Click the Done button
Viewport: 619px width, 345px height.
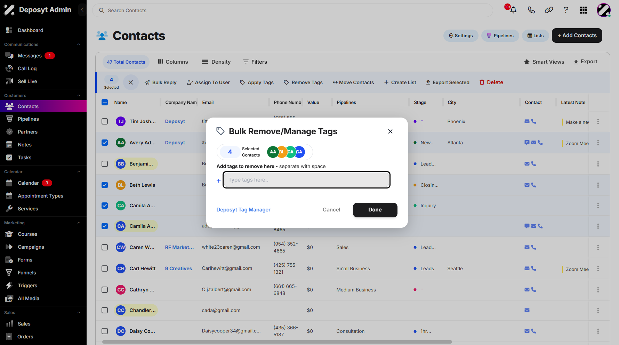point(375,210)
